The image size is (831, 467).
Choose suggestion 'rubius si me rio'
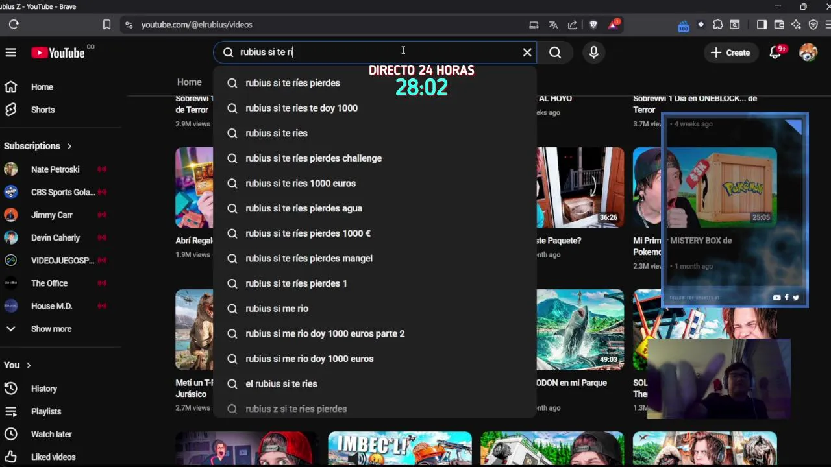375,309
